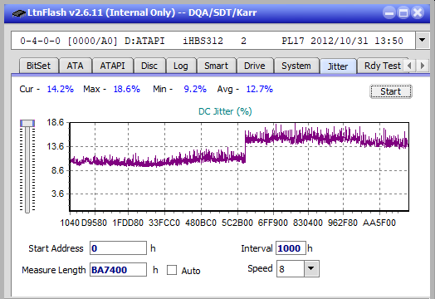
Task: Click the LtnFlash chip icon in title bar
Action: 19,13
